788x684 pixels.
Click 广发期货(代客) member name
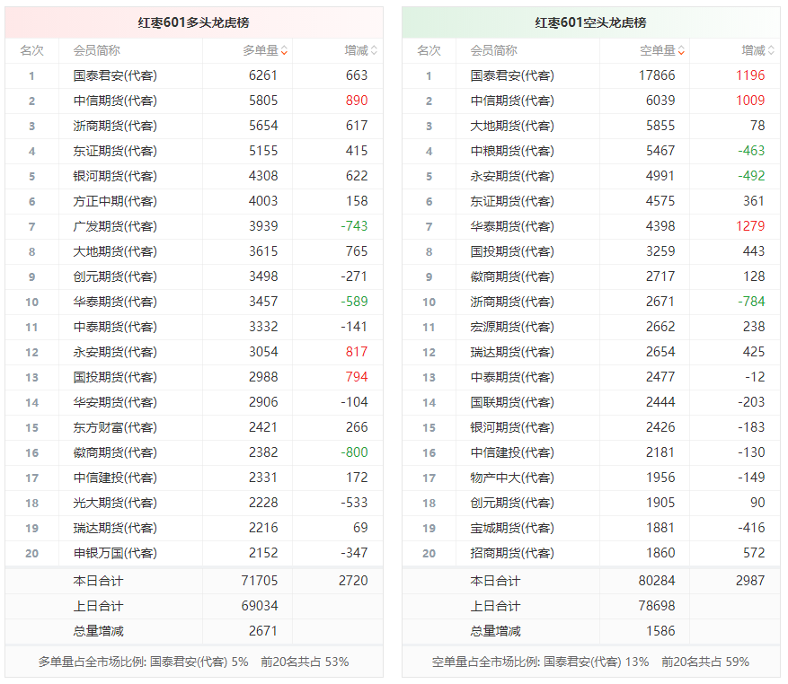point(115,226)
